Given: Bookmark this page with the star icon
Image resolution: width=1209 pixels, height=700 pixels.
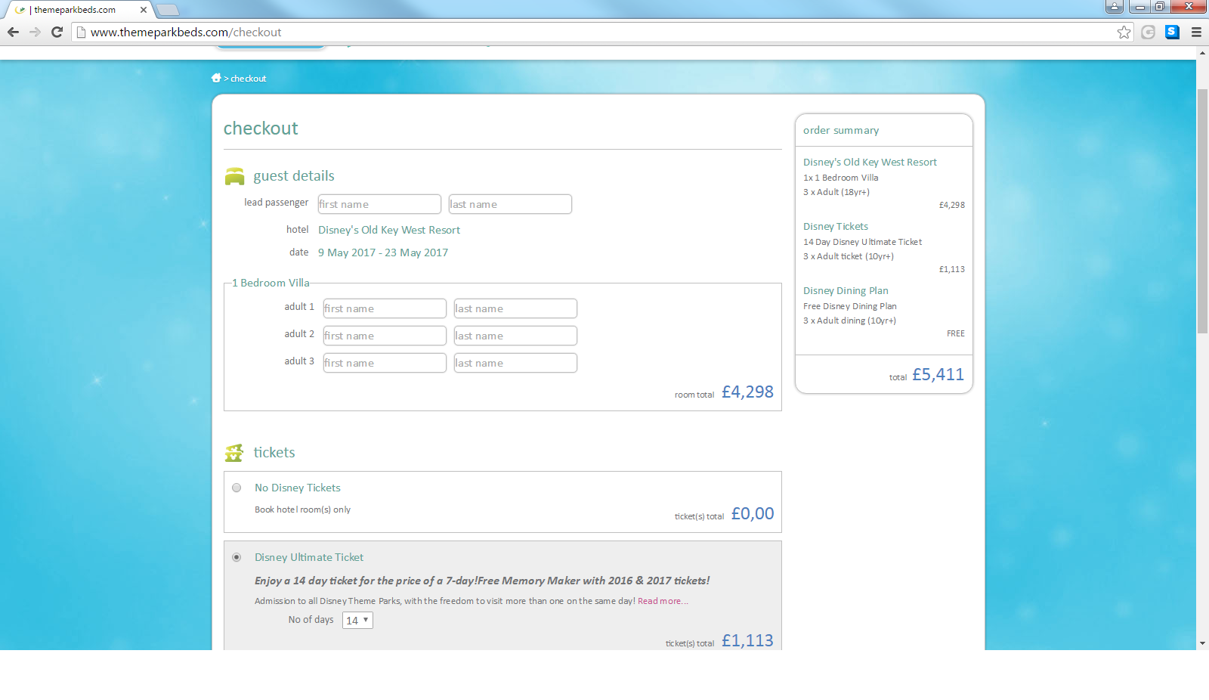Looking at the screenshot, I should (1124, 32).
